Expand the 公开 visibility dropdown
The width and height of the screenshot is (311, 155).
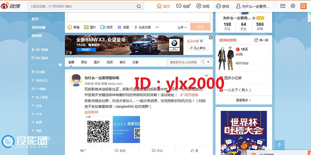coord(182,28)
